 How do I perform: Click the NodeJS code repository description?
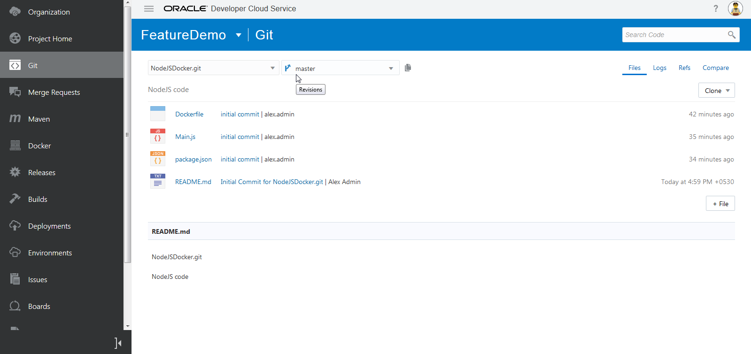coord(168,90)
